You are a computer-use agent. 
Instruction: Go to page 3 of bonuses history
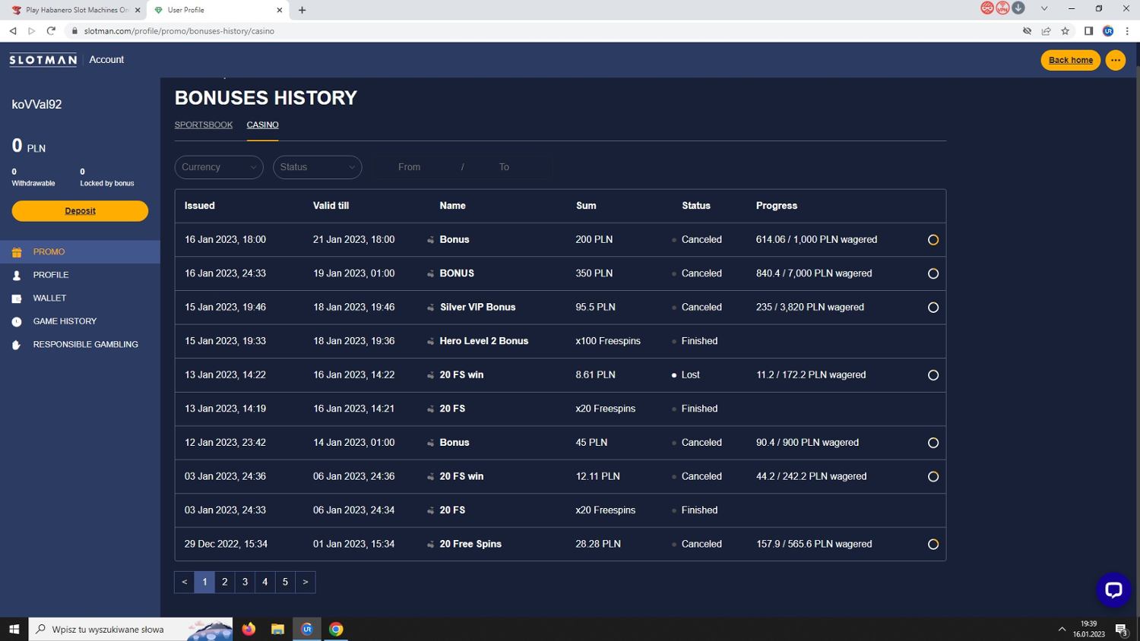tap(245, 582)
